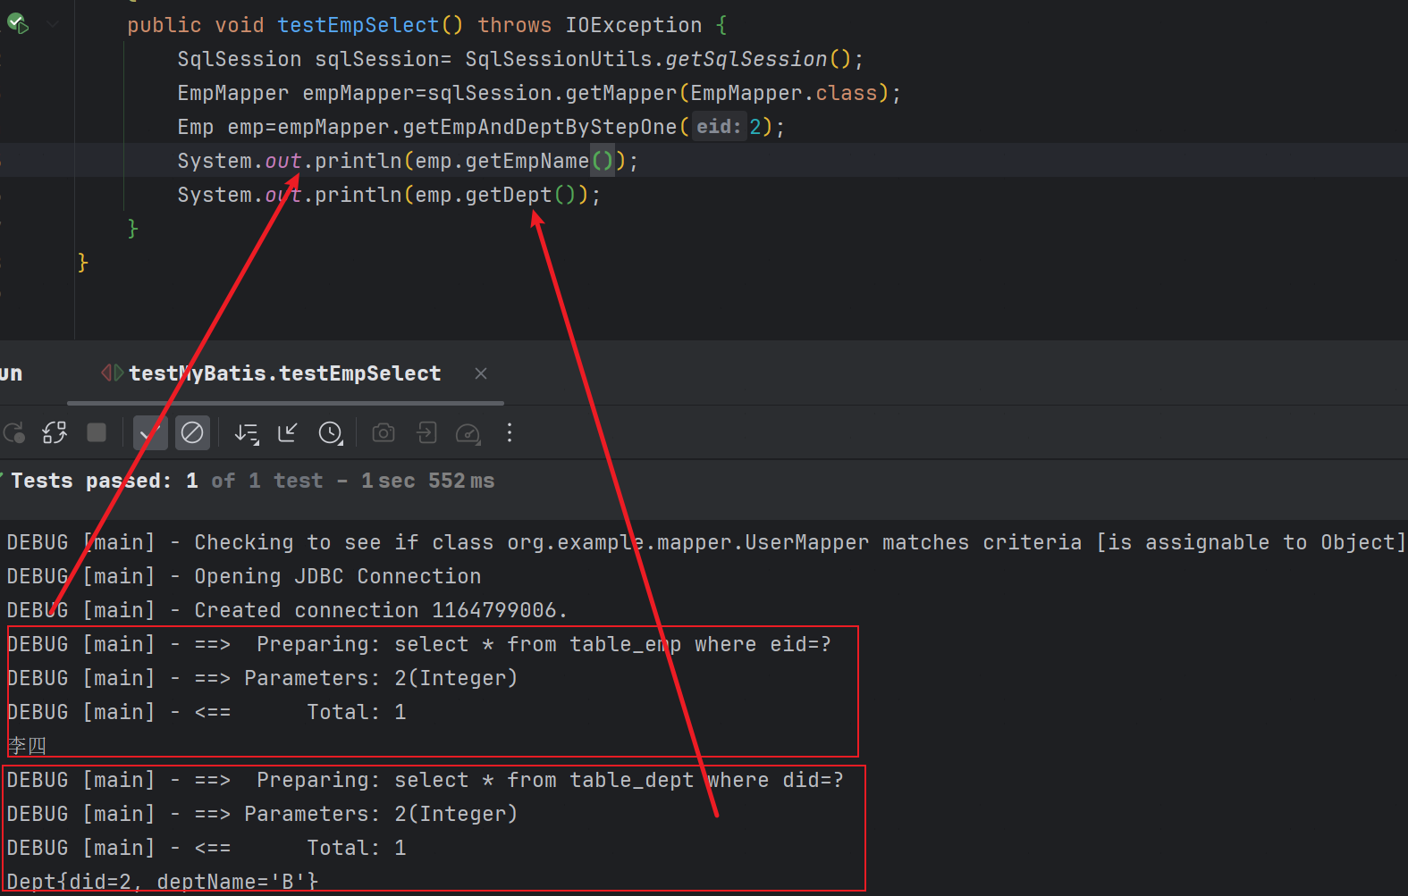The image size is (1408, 896).
Task: Click the getEmpAndDeptByStepOne method call
Action: [540, 127]
